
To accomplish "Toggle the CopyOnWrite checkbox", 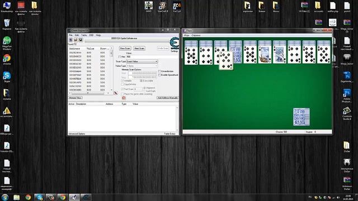I will click(123, 84).
